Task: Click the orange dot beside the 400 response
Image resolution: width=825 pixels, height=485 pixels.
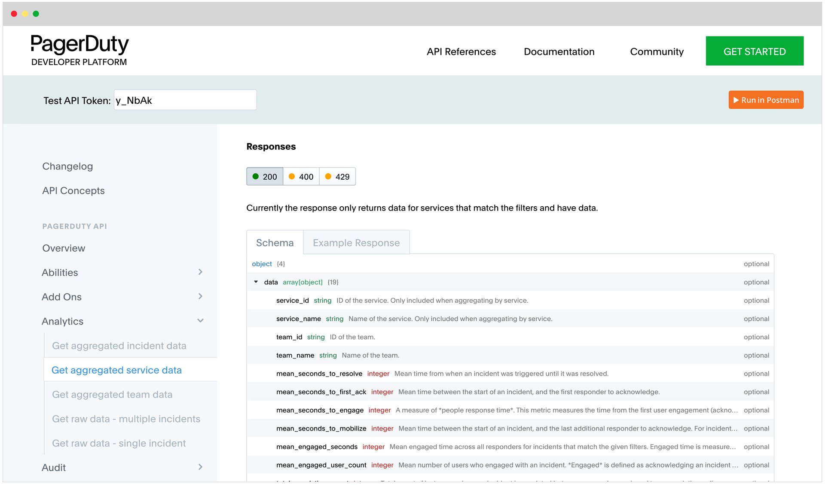Action: [x=292, y=176]
